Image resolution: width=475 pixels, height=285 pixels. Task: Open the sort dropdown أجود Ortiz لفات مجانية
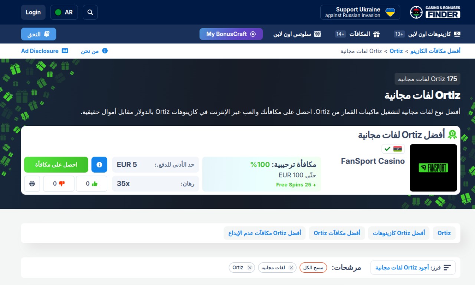(x=413, y=268)
